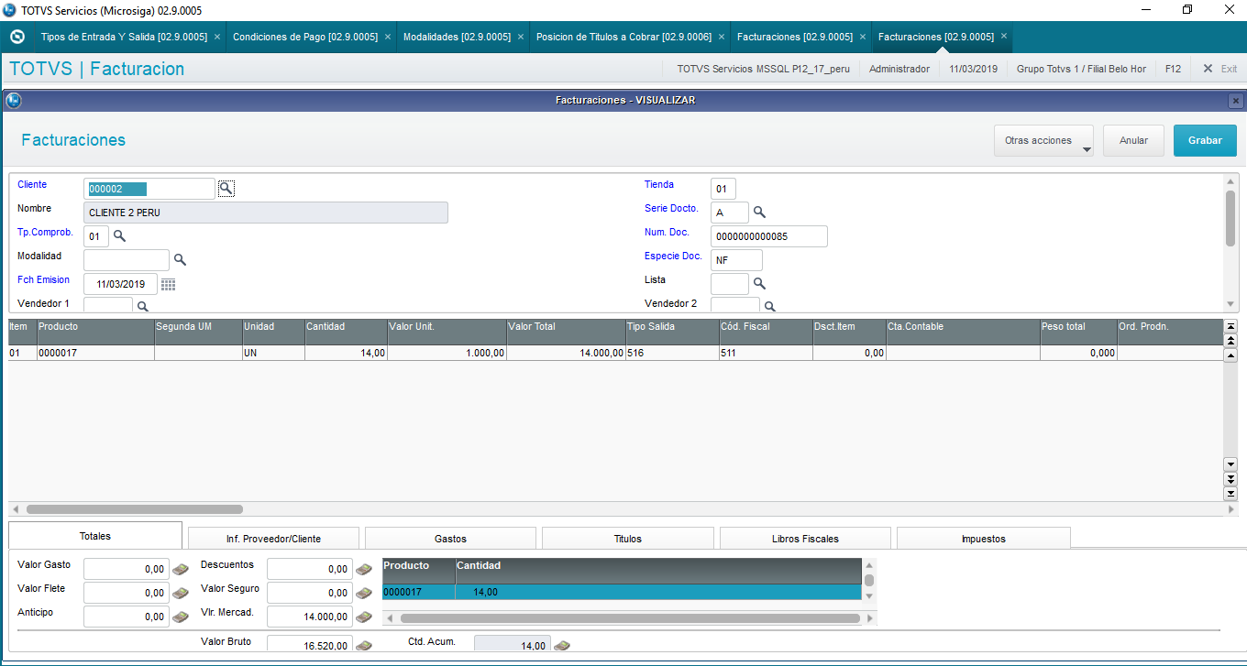Expand the Otras acciones dropdown
Screen dimensions: 1247x666
coord(1043,141)
